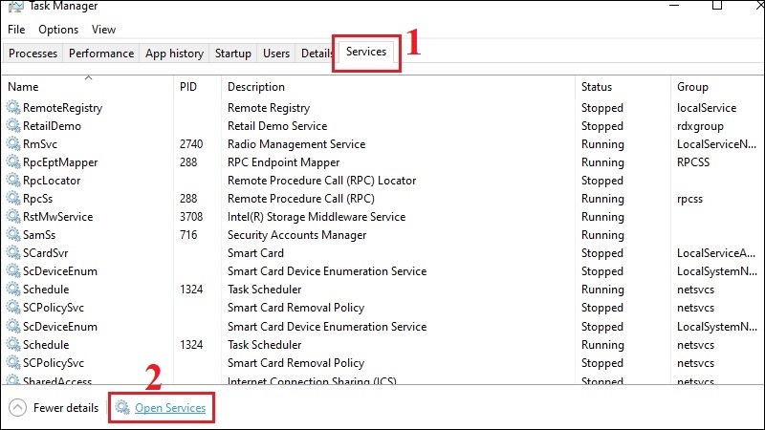Select the SCardSvr service name

[x=45, y=253]
